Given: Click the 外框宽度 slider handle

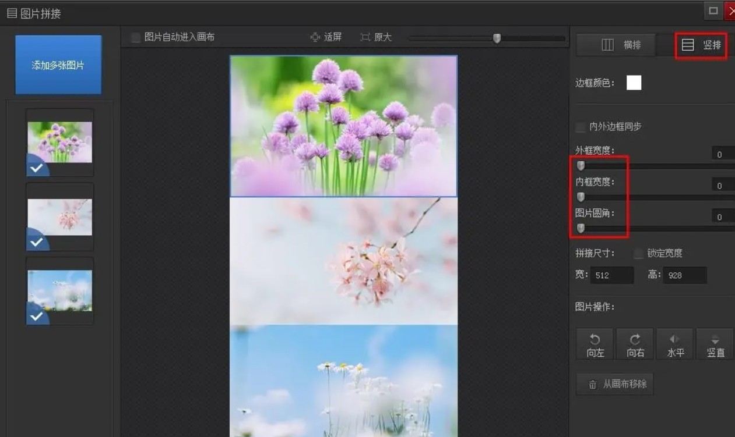Looking at the screenshot, I should tap(581, 166).
